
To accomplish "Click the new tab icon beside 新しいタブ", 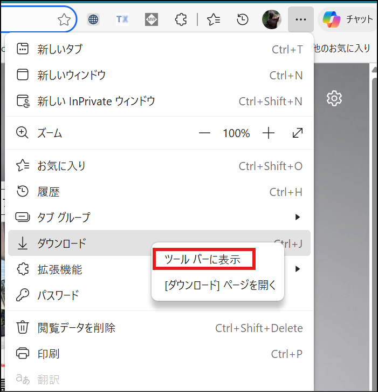I will point(23,49).
